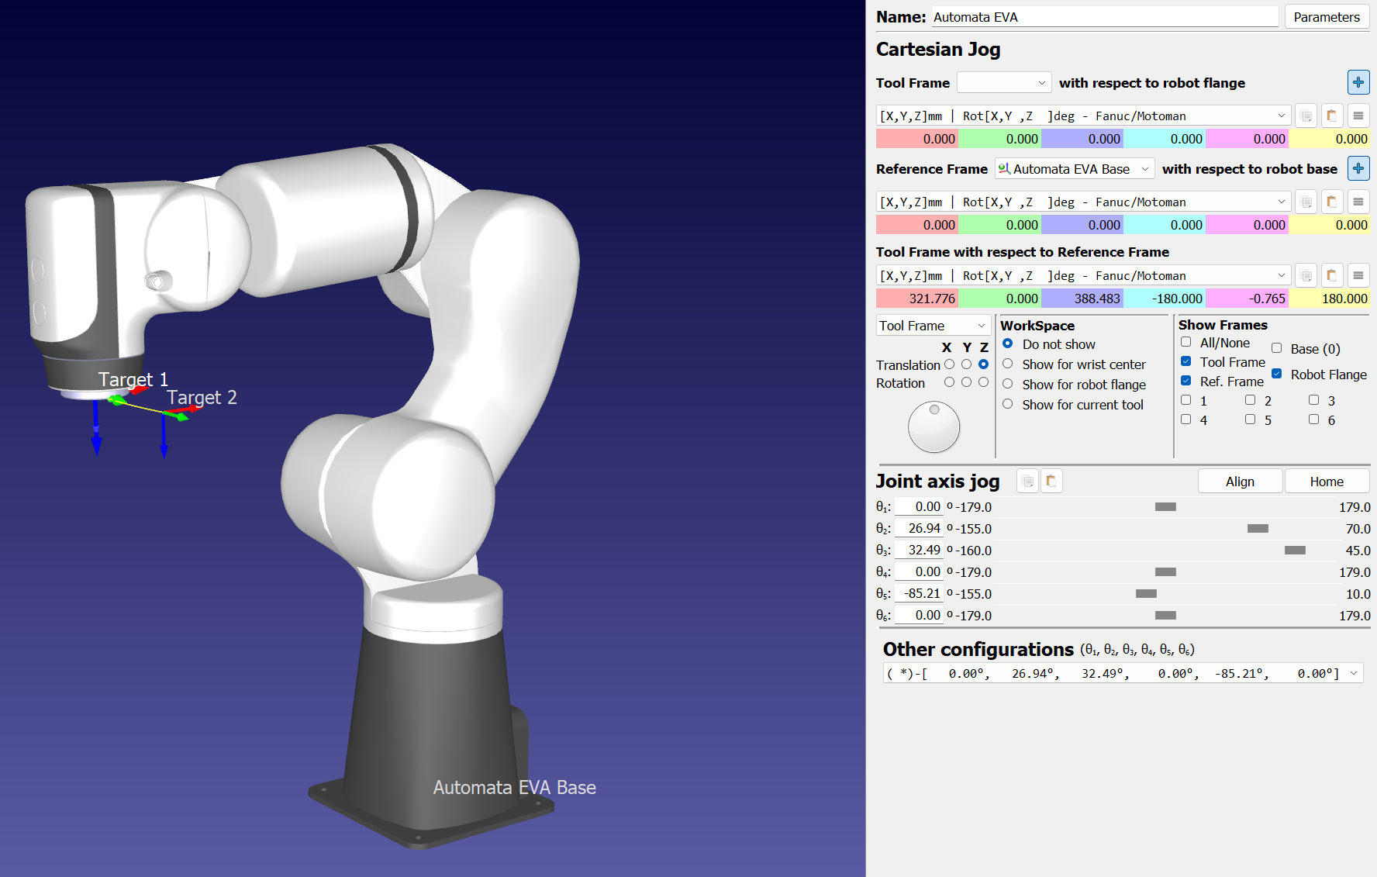This screenshot has width=1377, height=877.
Task: Copy the joint axis jog values
Action: (1027, 482)
